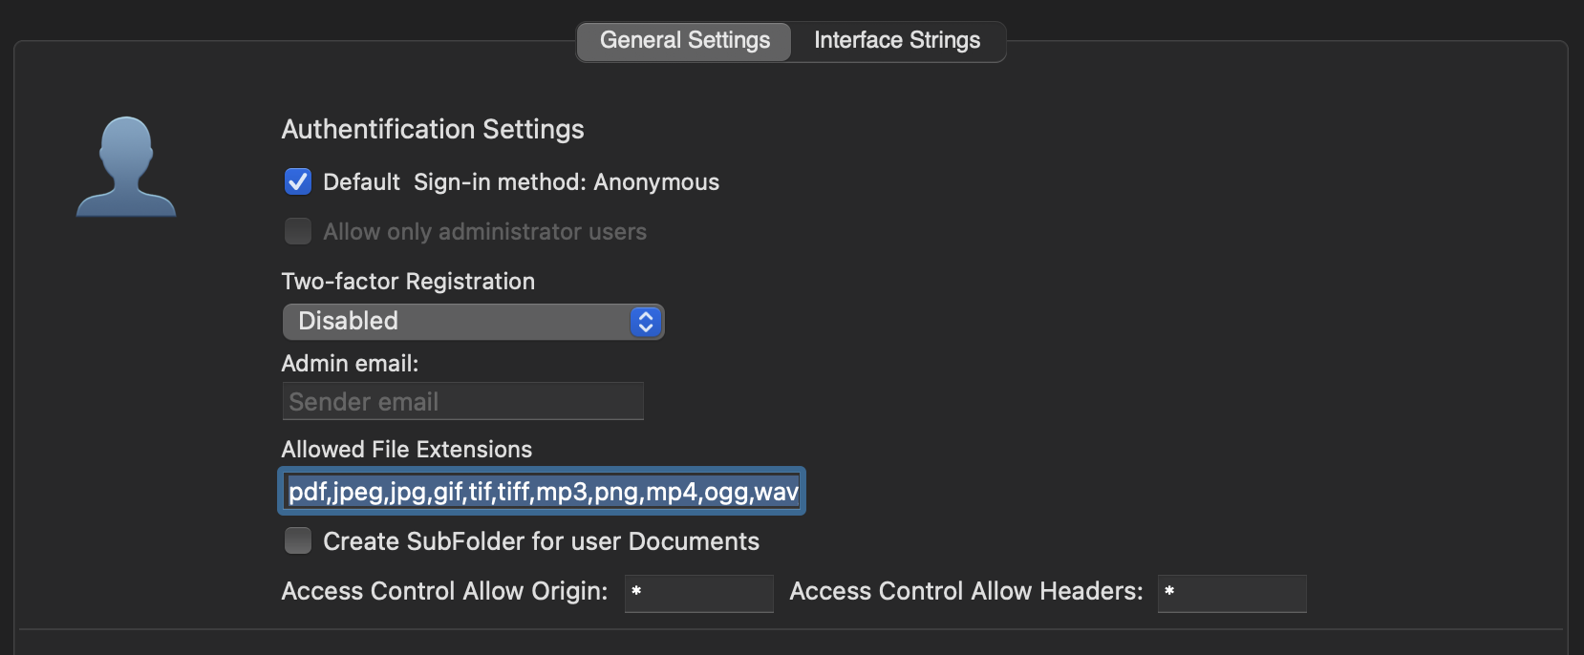Switch to the General Settings tab
The width and height of the screenshot is (1584, 655).
pyautogui.click(x=684, y=41)
